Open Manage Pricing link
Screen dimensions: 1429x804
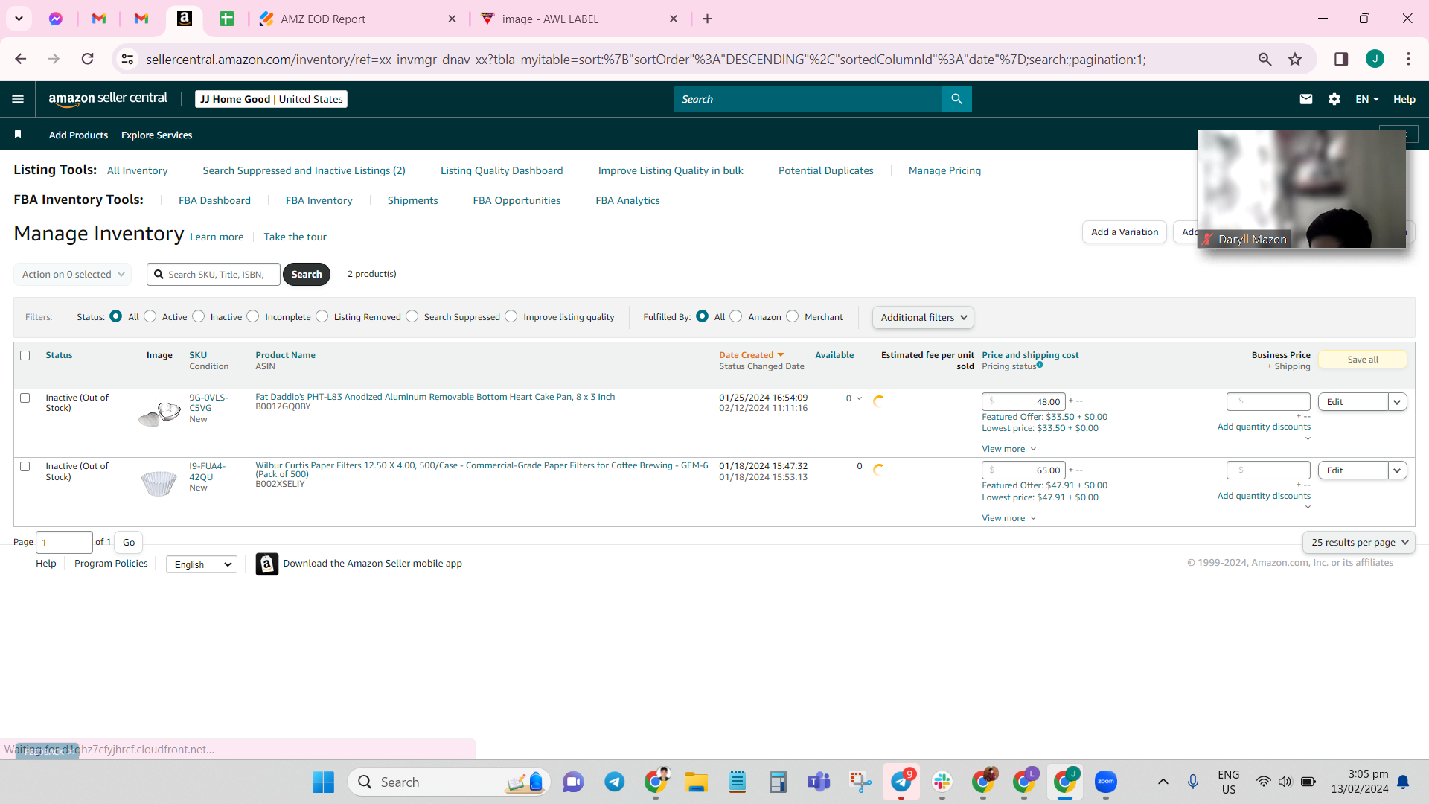pos(944,170)
